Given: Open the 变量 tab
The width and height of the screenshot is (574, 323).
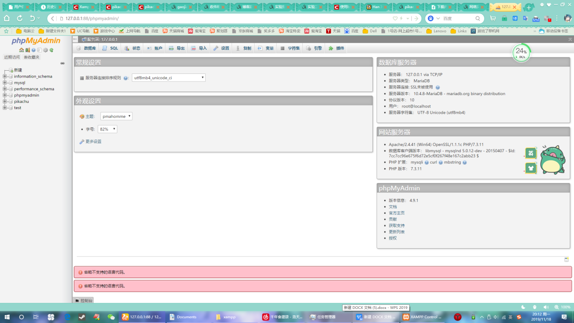Looking at the screenshot, I should coord(265,48).
